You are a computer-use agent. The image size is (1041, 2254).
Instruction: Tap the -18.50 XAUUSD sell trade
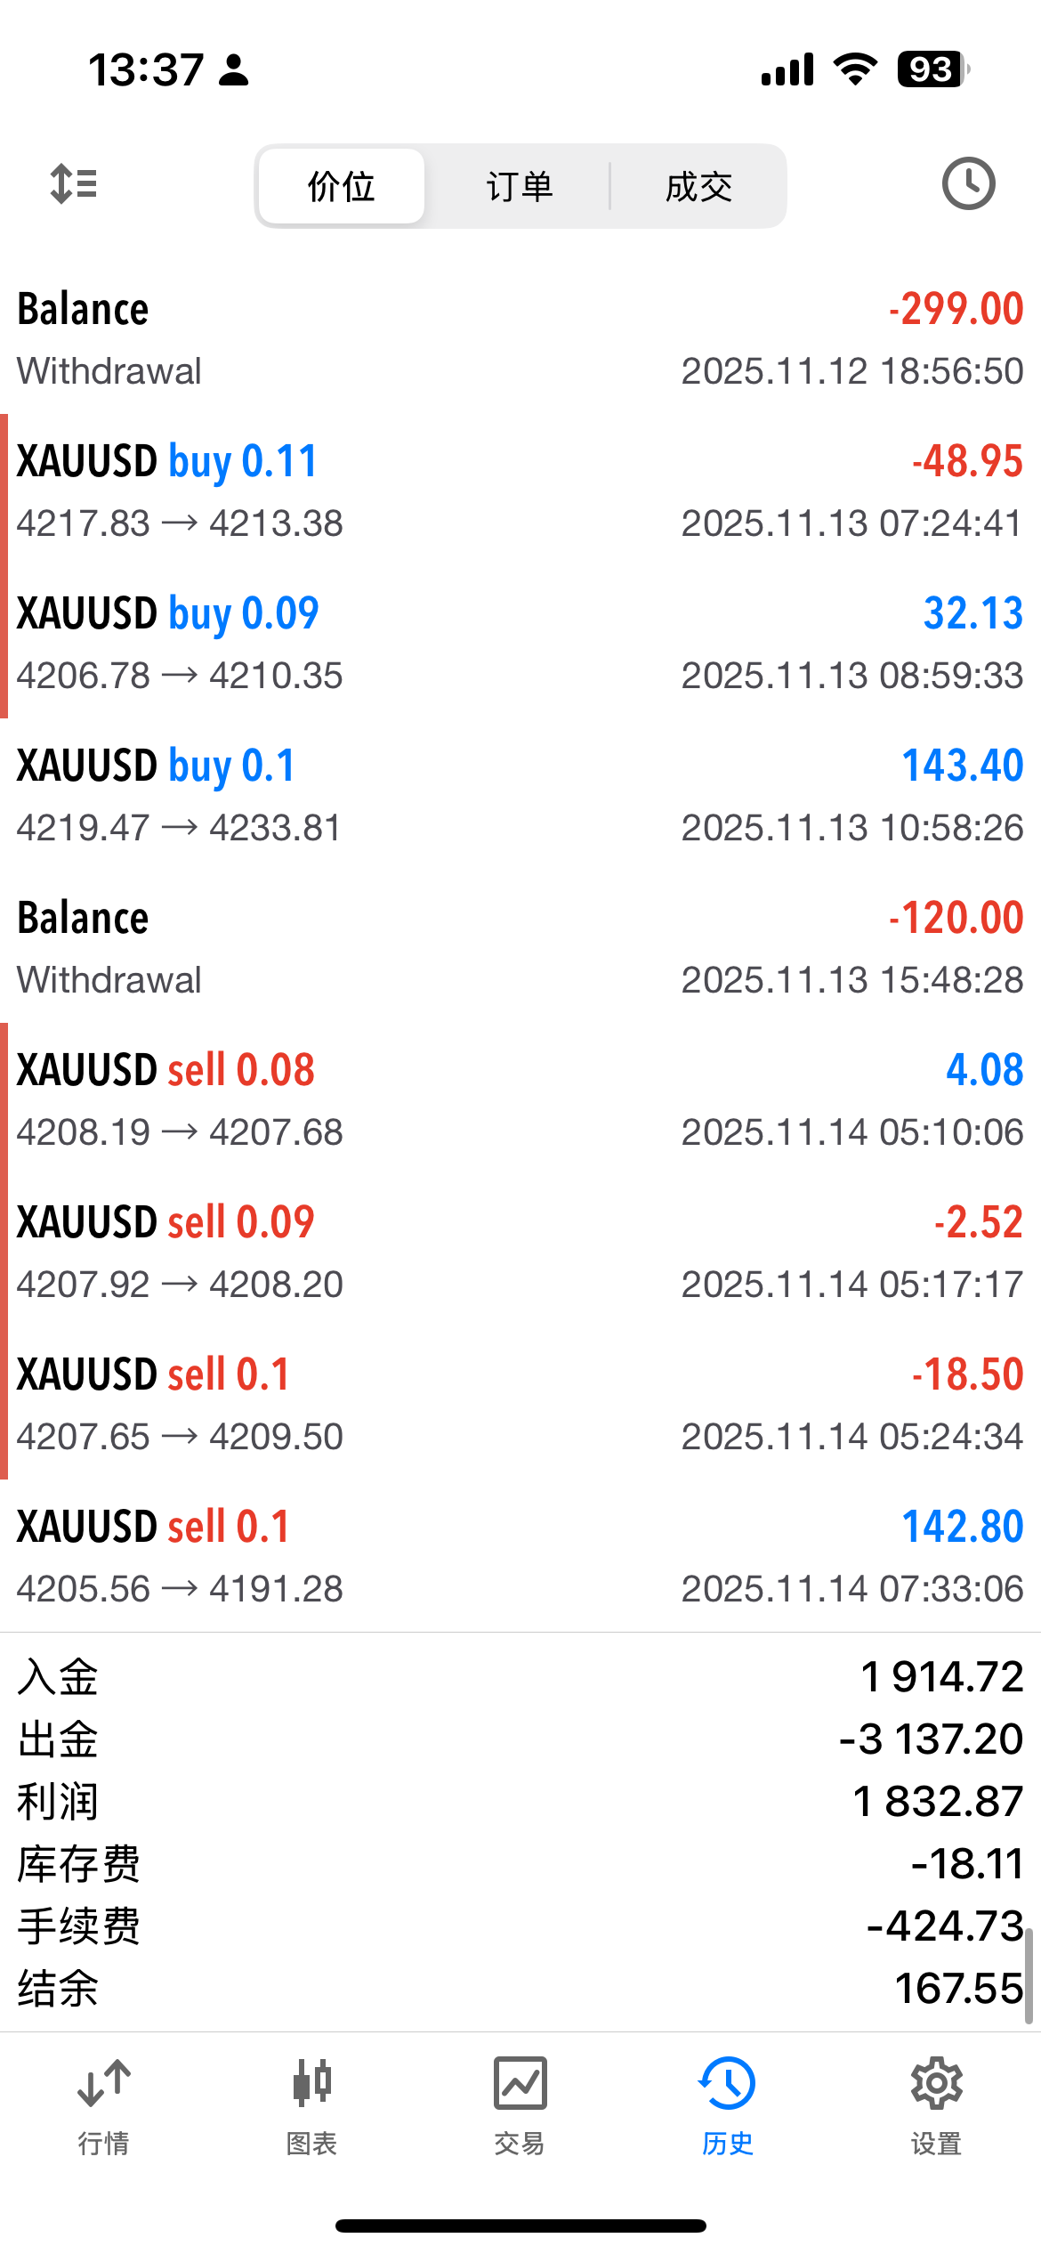click(x=520, y=1405)
